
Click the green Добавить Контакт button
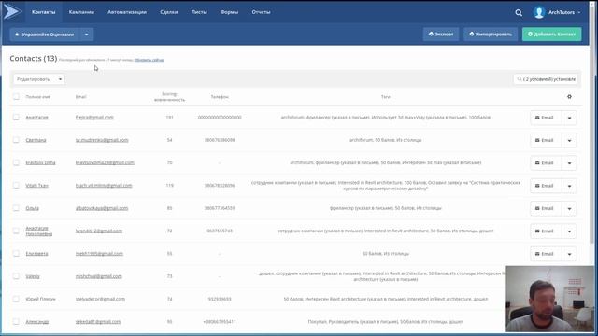click(x=551, y=34)
